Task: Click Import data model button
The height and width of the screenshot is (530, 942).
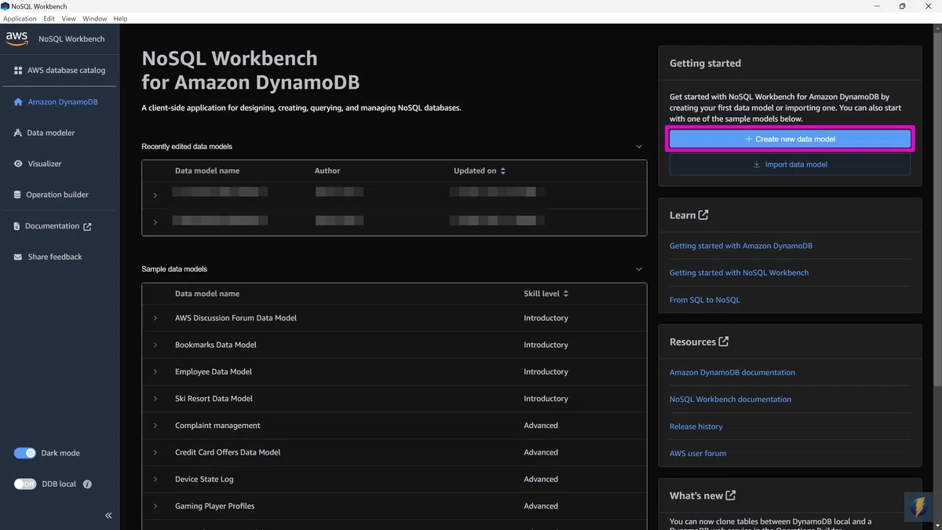Action: tap(790, 165)
